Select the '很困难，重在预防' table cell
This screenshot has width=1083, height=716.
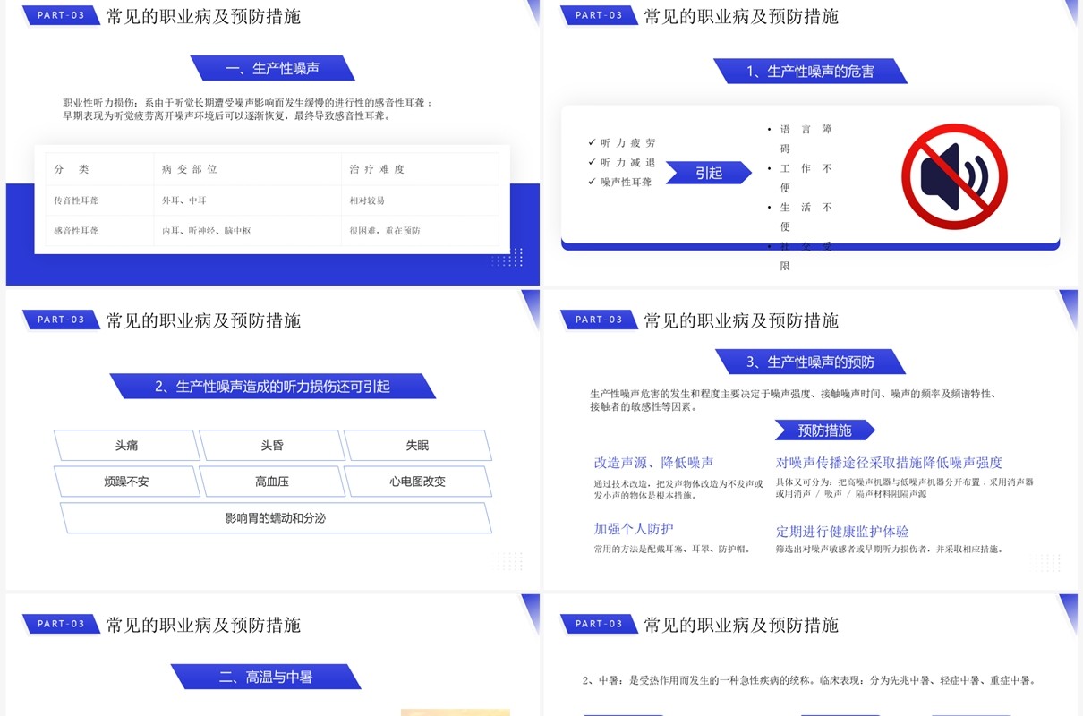coord(420,231)
